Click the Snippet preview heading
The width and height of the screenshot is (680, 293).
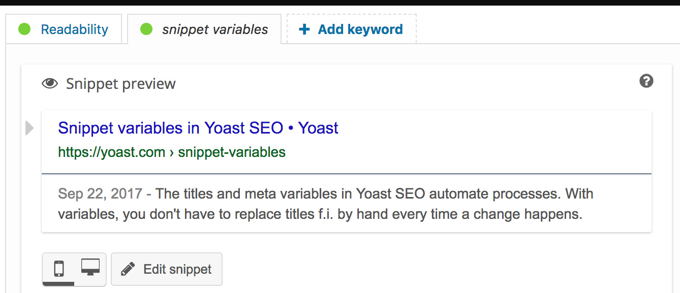(121, 84)
